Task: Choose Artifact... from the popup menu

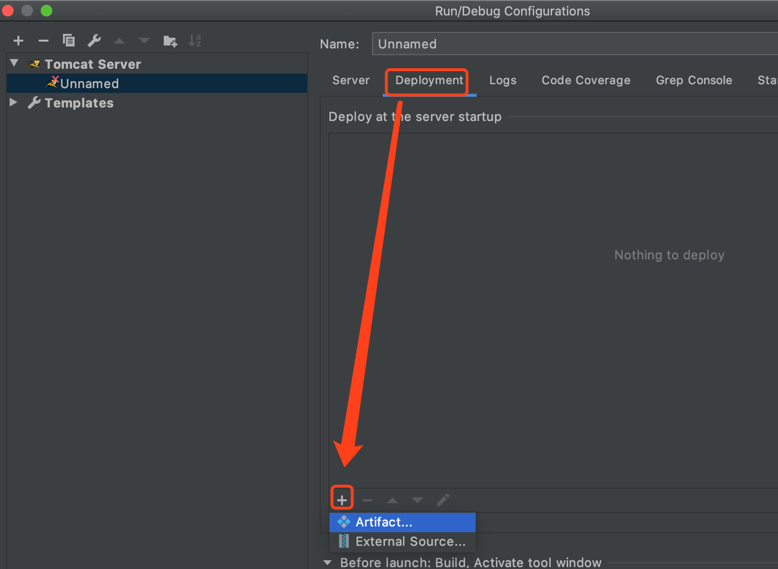Action: 402,522
